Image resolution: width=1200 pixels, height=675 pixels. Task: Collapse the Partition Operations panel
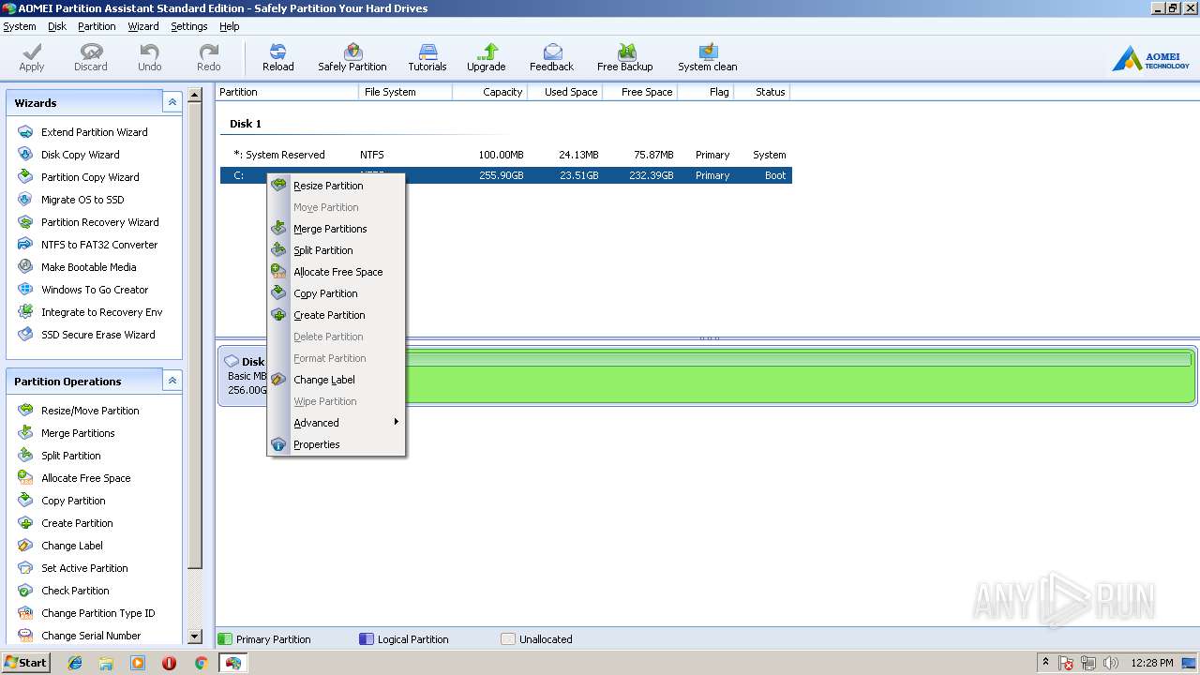click(x=172, y=381)
